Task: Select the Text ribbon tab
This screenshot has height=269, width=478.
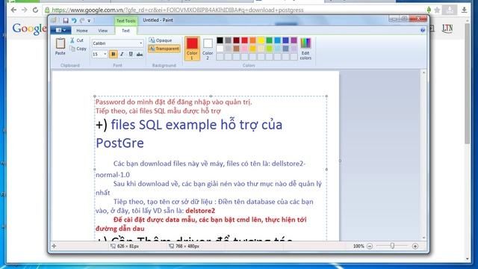Action: click(125, 31)
